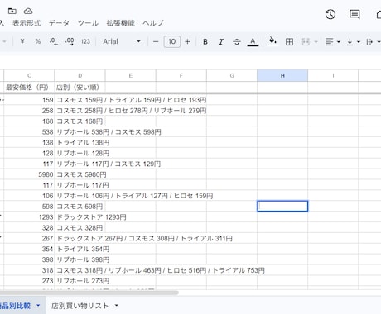Open vertical align dropdown
This screenshot has height=314, width=381.
pyautogui.click(x=353, y=42)
